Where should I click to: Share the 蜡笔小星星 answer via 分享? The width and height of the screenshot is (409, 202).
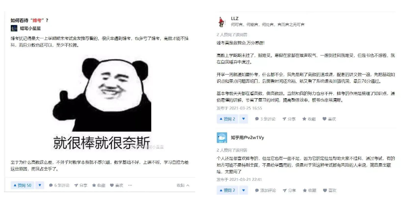pyautogui.click(x=81, y=185)
